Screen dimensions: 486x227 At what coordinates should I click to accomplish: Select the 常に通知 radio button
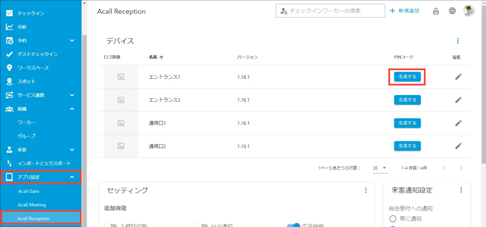click(x=393, y=218)
